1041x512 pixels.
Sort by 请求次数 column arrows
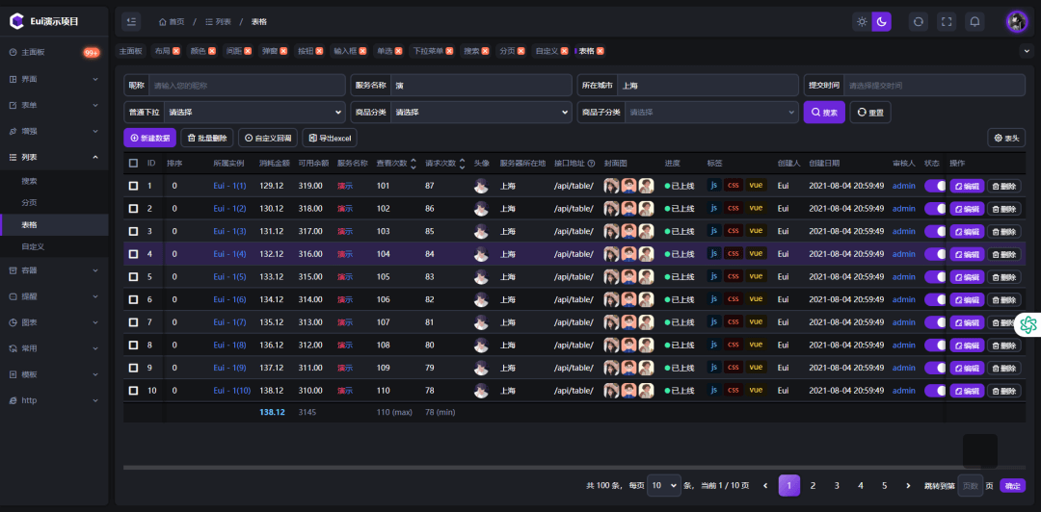pos(462,164)
